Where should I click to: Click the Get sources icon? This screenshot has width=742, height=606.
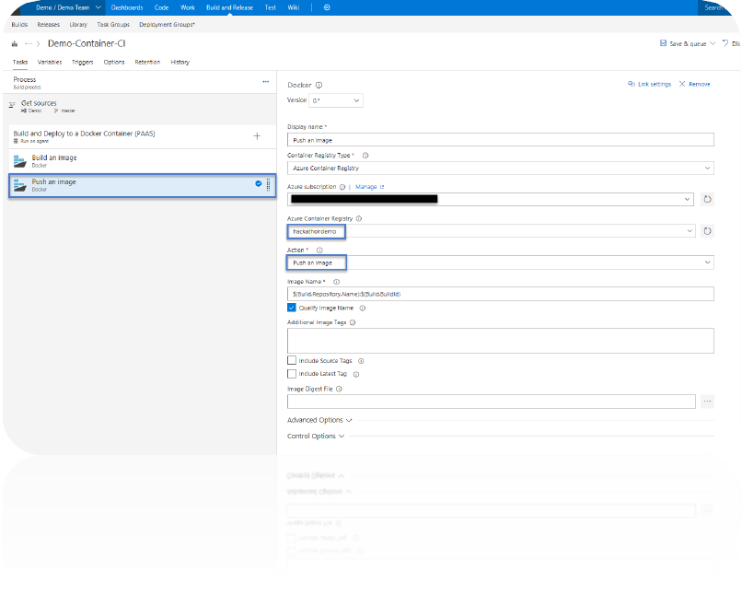12,105
